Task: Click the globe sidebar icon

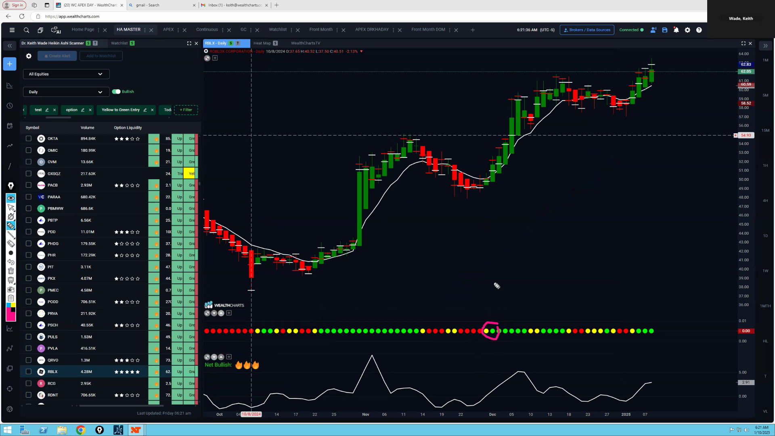Action: pyautogui.click(x=10, y=409)
